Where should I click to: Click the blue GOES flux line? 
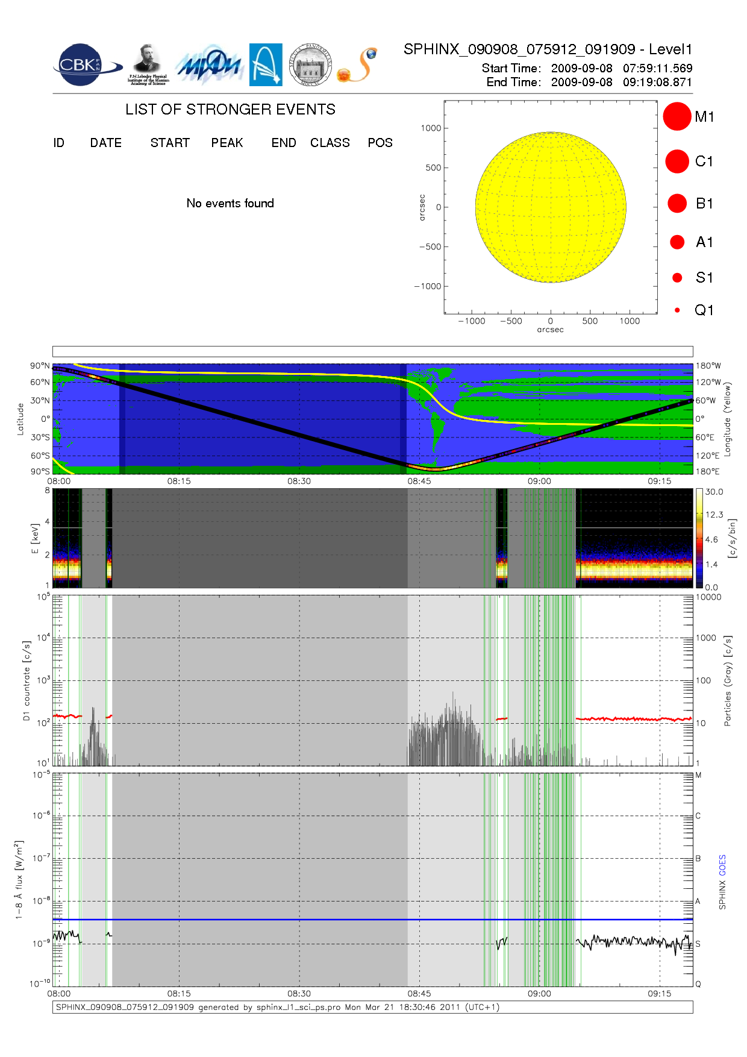click(372, 920)
